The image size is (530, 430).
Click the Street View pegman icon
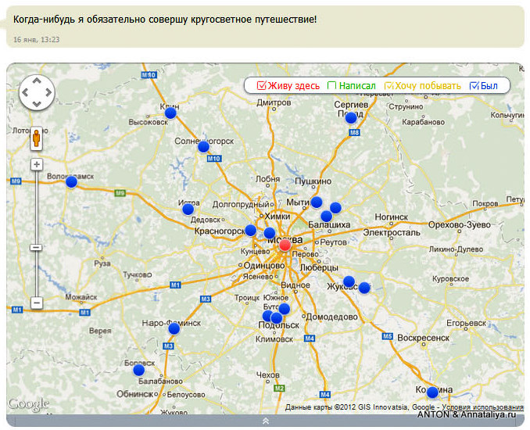(x=36, y=138)
